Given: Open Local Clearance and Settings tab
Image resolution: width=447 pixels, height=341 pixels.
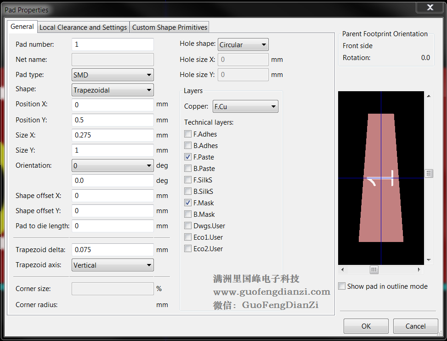Looking at the screenshot, I should point(83,27).
